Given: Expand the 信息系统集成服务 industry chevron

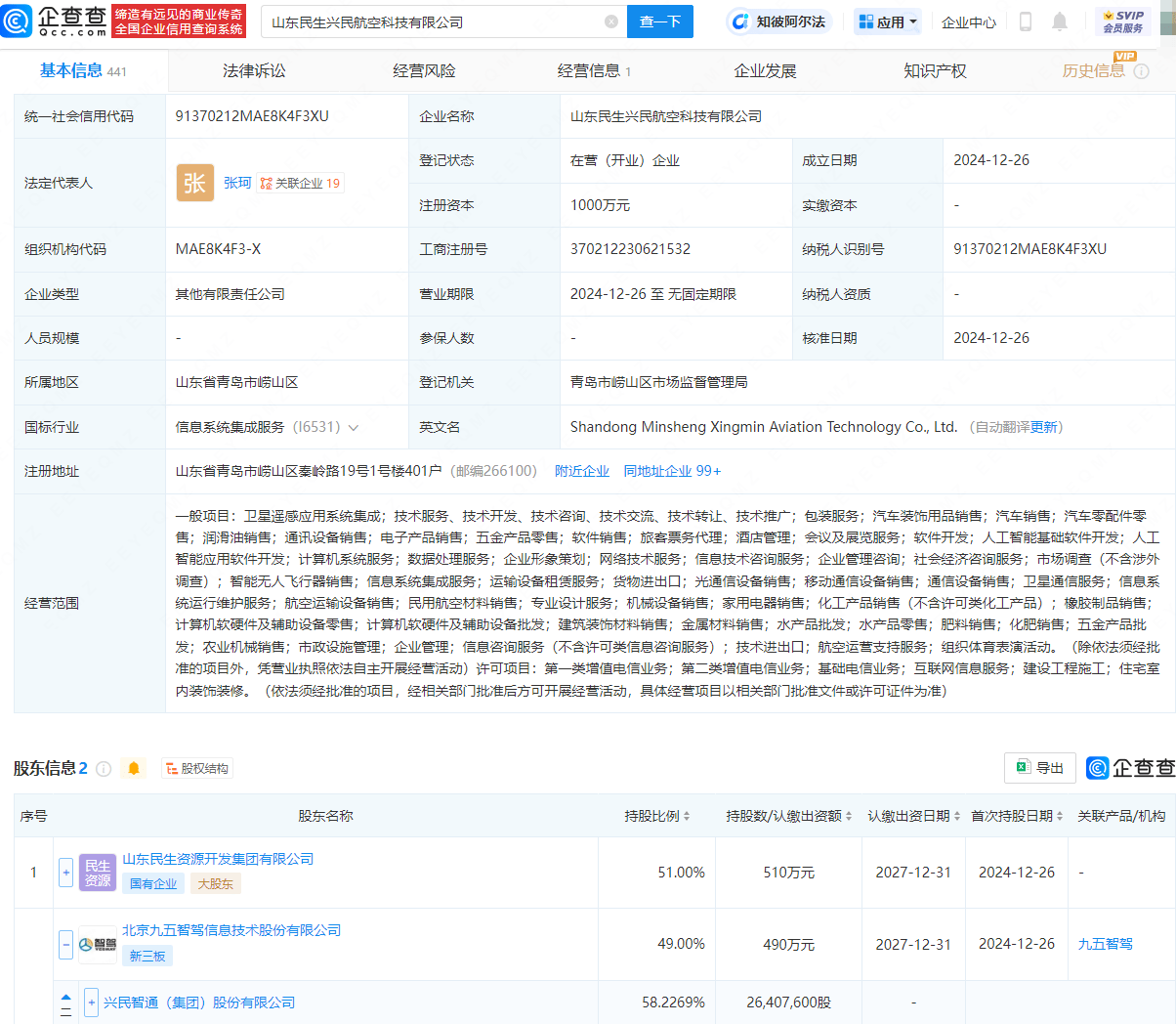Looking at the screenshot, I should coord(354,428).
